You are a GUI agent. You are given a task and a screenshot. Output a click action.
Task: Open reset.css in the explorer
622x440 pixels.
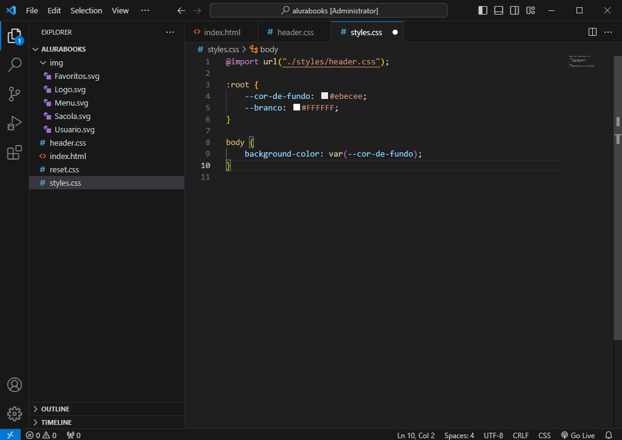point(106,170)
